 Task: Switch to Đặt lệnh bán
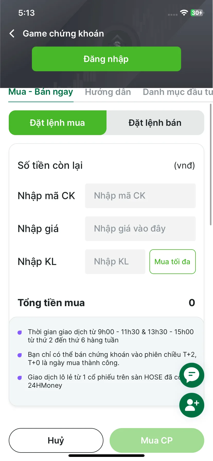point(155,123)
